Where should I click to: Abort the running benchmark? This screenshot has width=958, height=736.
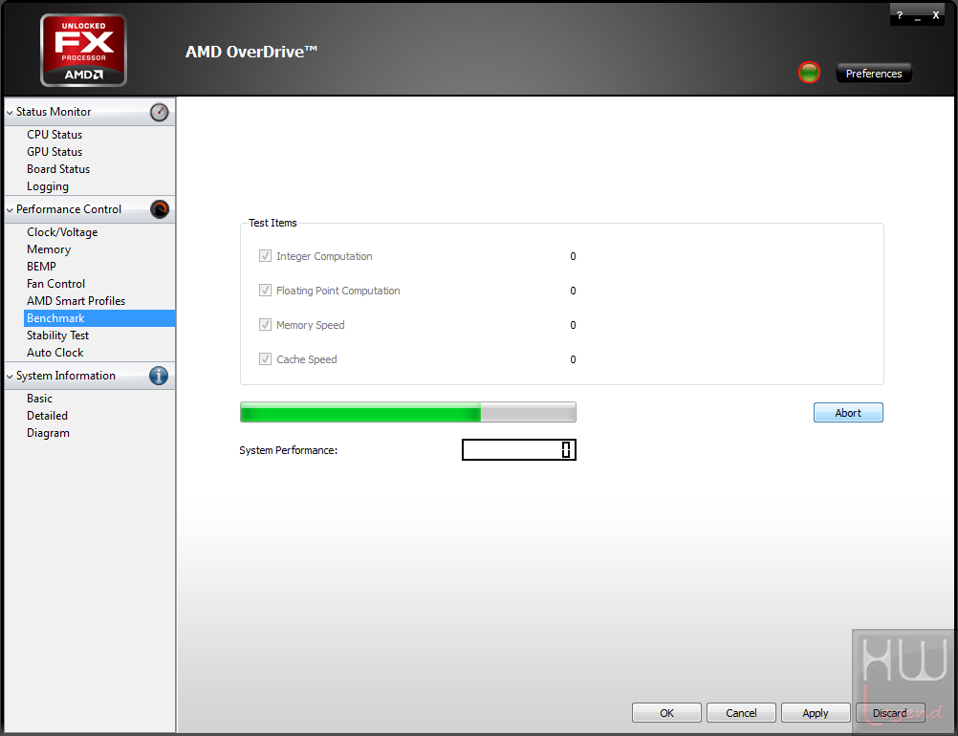click(848, 413)
